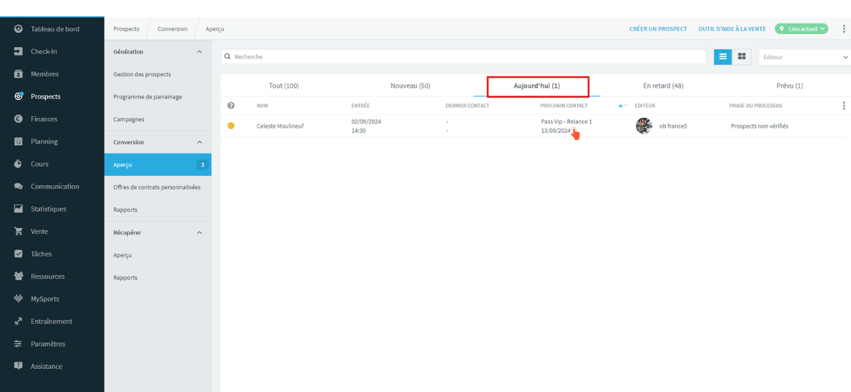Click the Tâches checkmark icon

tap(19, 254)
